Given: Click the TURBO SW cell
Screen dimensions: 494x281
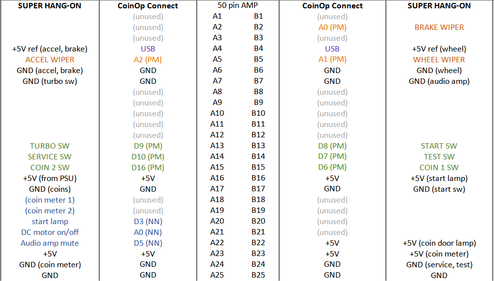Looking at the screenshot, I should (x=49, y=146).
